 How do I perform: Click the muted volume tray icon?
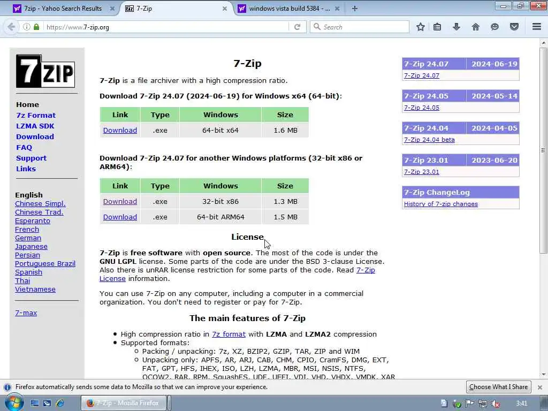point(495,404)
